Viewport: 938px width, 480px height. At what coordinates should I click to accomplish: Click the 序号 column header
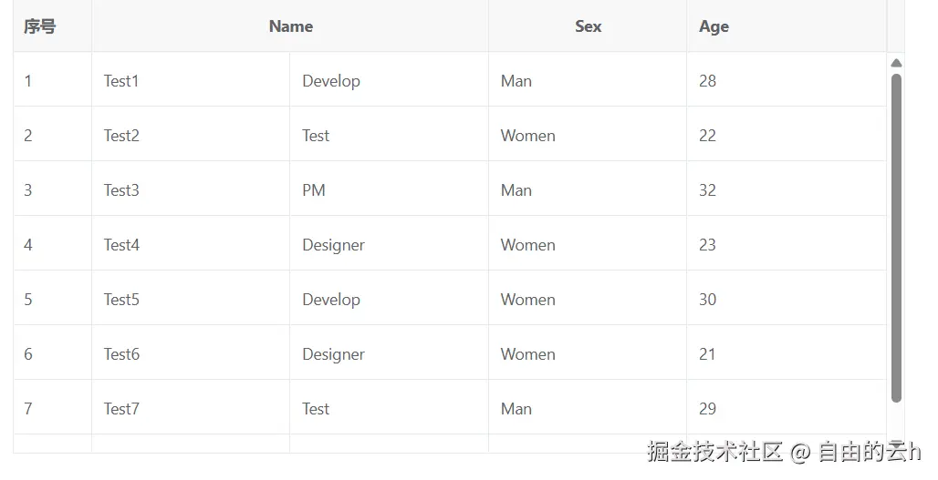40,26
